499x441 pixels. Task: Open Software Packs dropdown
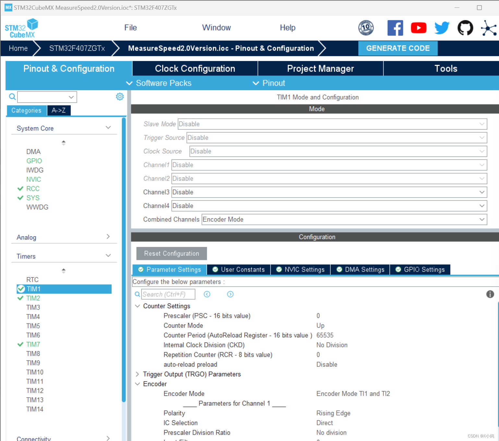159,83
